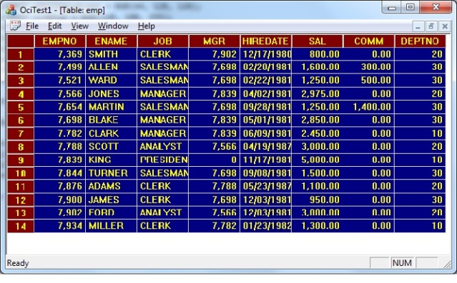Select row header 1

tap(21, 54)
